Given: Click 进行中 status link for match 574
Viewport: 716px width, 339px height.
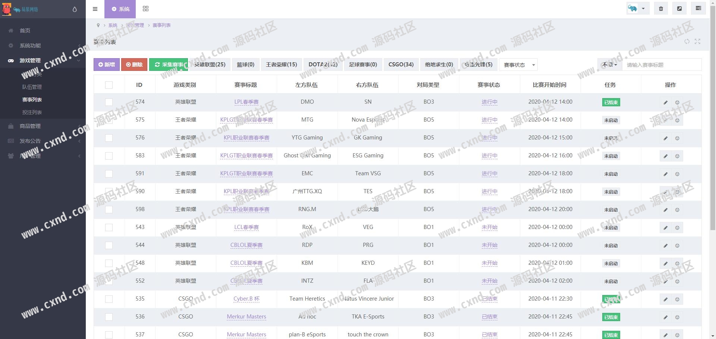Looking at the screenshot, I should pyautogui.click(x=489, y=102).
